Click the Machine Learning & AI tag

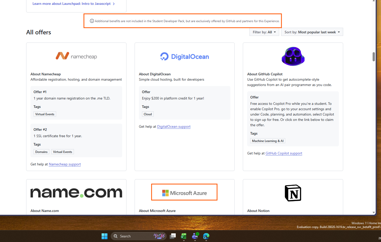tap(268, 141)
